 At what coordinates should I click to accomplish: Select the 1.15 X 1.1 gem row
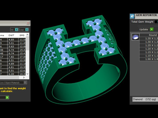(149, 52)
